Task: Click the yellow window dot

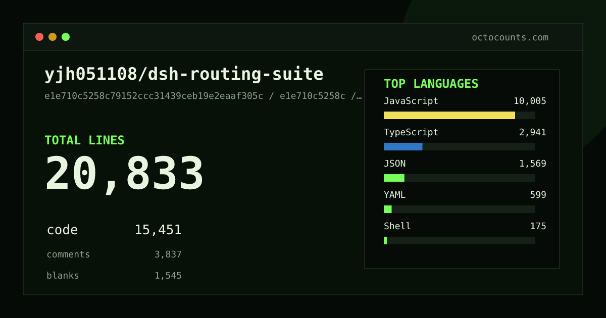Action: point(53,37)
